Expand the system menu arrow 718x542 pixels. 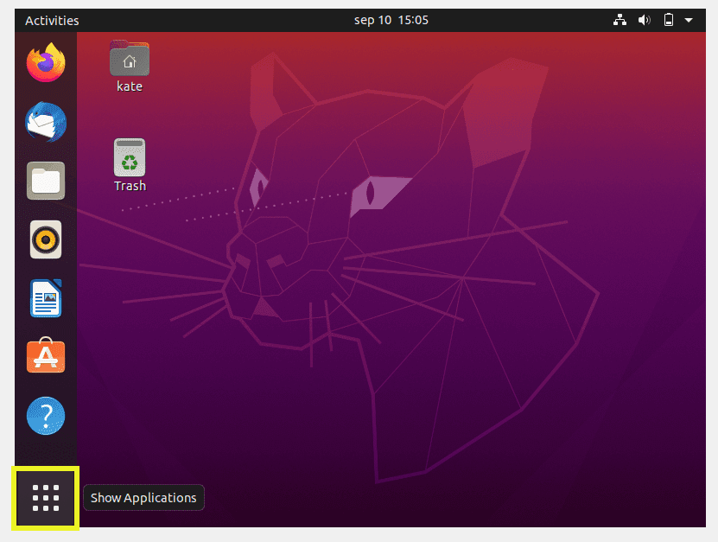pos(689,20)
